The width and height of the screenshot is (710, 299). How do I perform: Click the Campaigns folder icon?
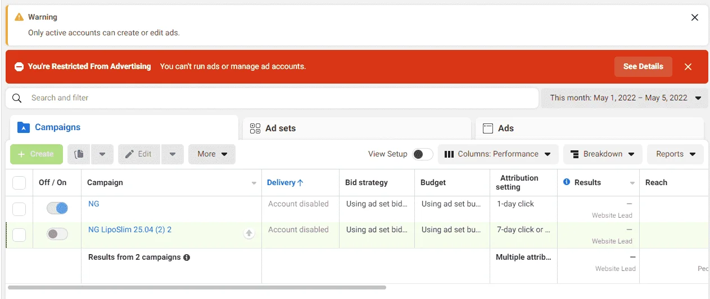click(x=23, y=127)
